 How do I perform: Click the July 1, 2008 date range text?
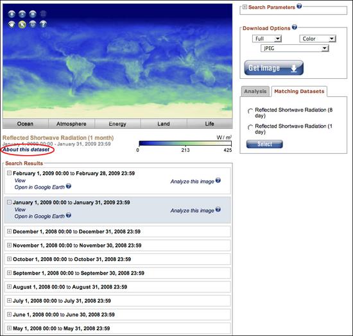click(62, 301)
